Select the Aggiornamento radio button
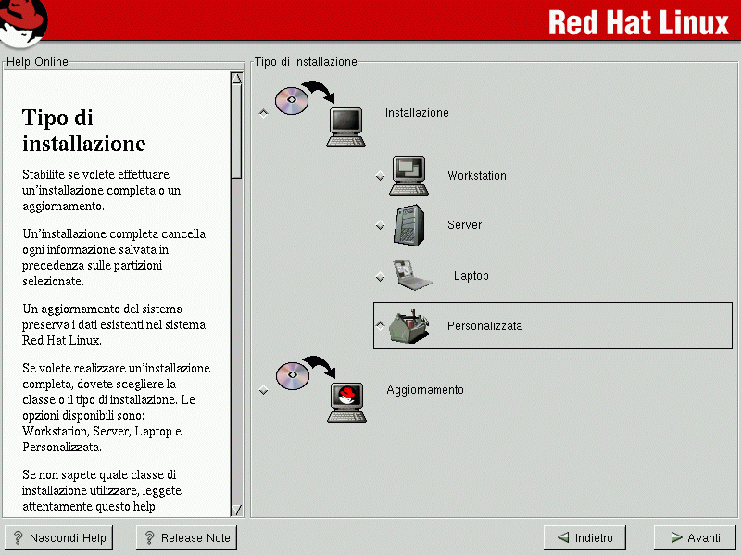741x555 pixels. click(x=263, y=390)
